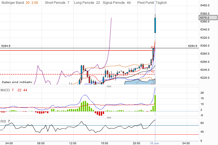Click the RSI period value 7
218x145 pixels.
9,121
